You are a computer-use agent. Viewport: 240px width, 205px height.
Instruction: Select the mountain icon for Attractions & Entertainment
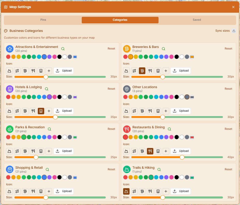coord(9,70)
